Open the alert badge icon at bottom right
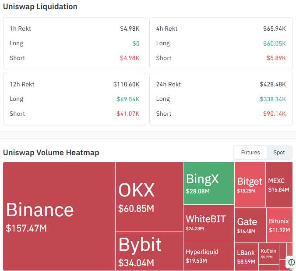Screen dimensions: 296x271 [291, 262]
